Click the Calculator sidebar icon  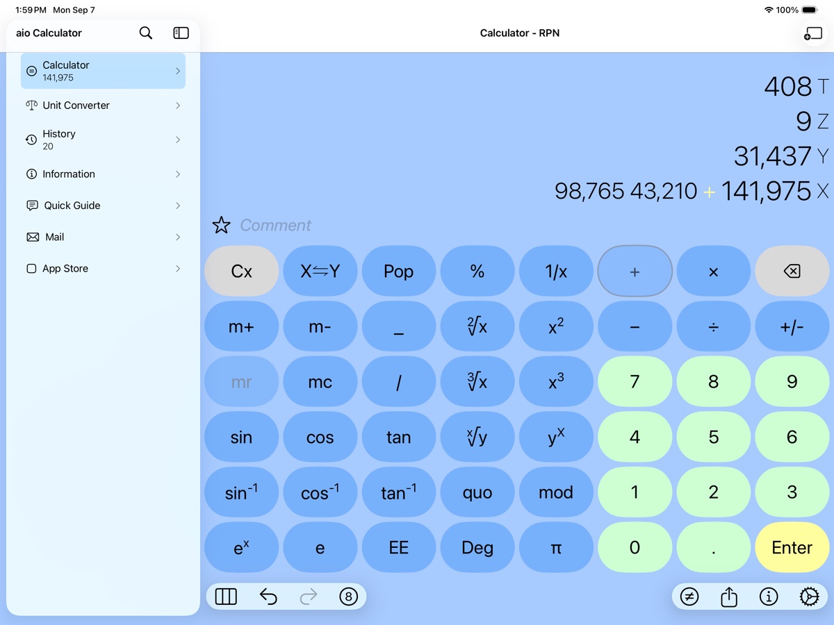[x=31, y=71]
